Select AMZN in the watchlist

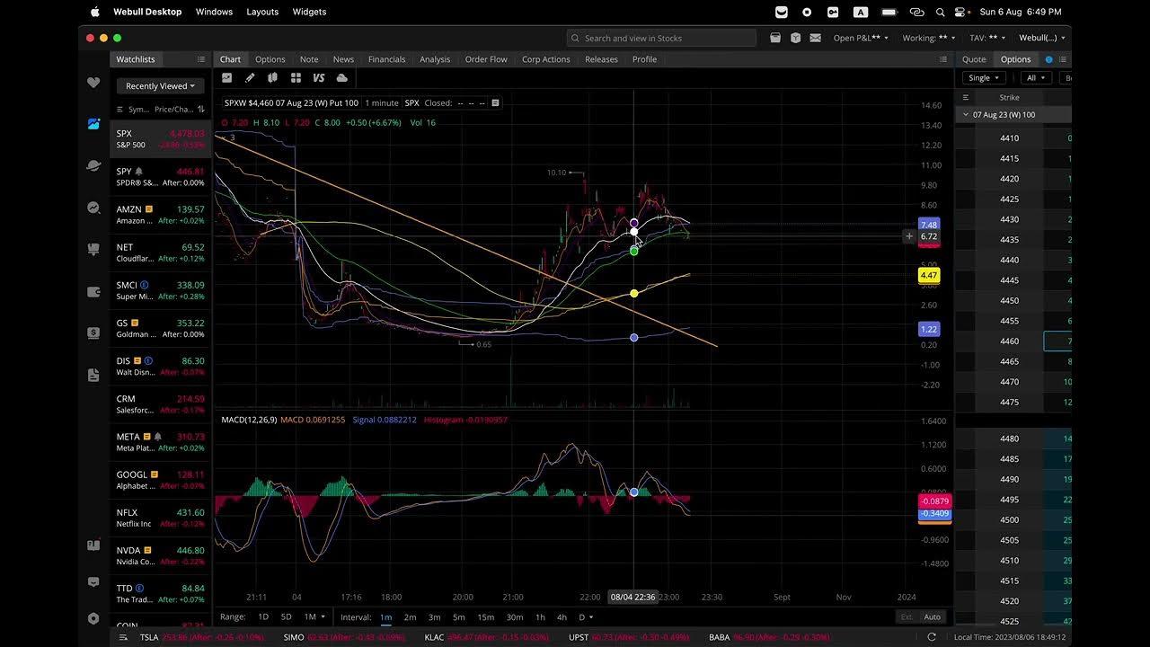pyautogui.click(x=161, y=215)
